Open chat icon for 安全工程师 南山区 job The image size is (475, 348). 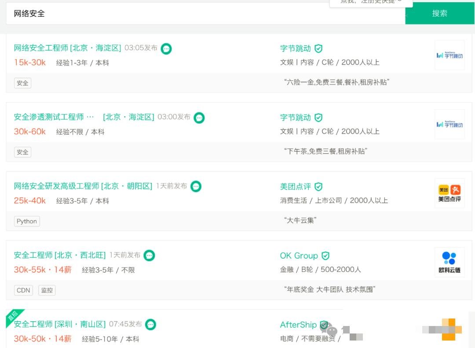[150, 325]
